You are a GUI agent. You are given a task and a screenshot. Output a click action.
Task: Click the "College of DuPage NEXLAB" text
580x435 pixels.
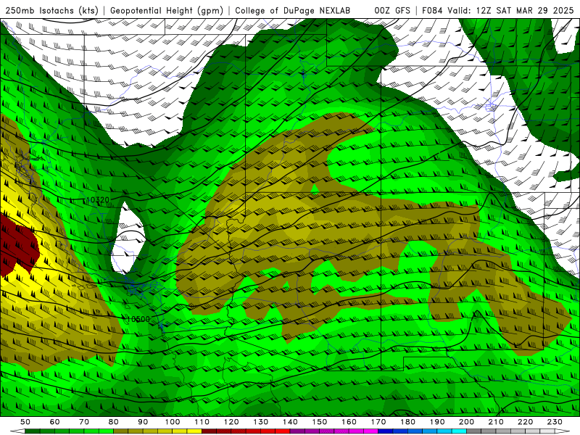click(x=292, y=11)
